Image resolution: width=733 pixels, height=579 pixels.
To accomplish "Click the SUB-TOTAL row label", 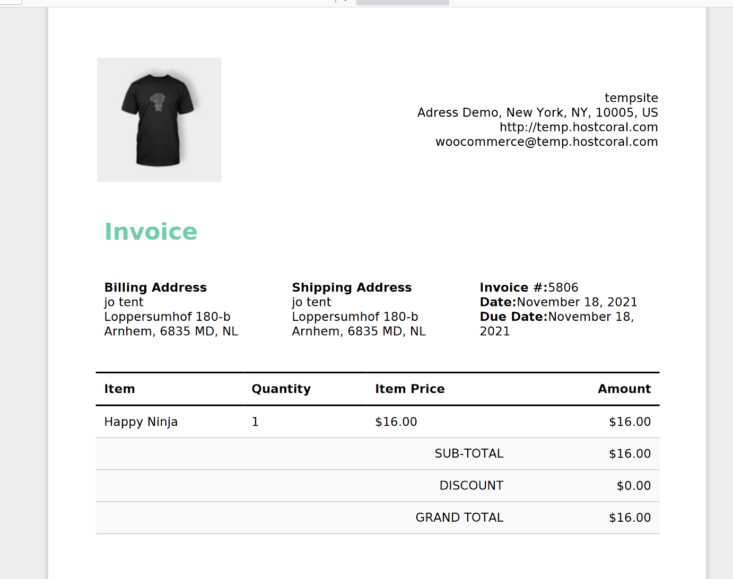I will 469,454.
